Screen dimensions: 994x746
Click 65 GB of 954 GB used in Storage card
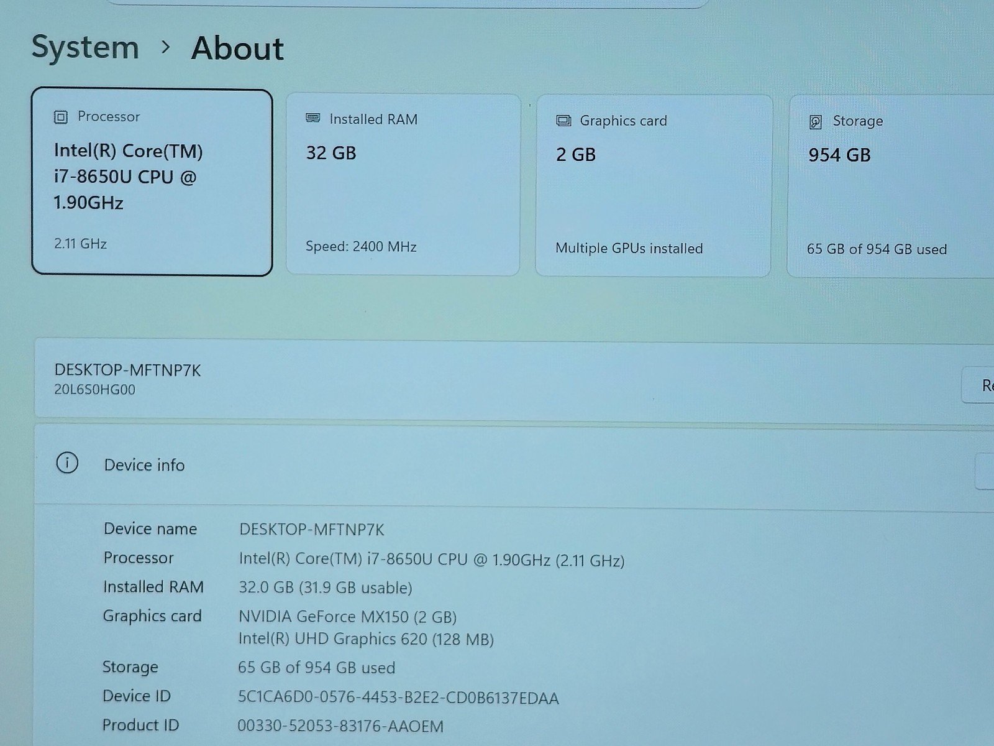click(x=877, y=249)
